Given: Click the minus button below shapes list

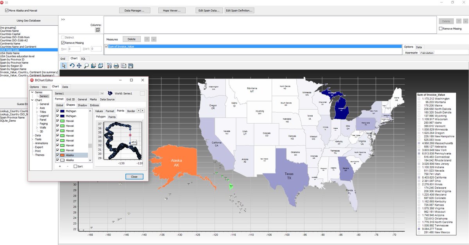Looking at the screenshot, I should 67,166.
